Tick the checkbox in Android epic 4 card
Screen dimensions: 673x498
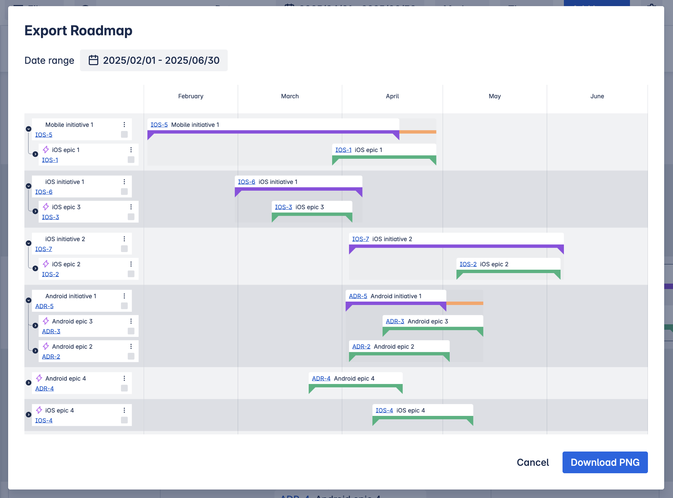click(124, 388)
